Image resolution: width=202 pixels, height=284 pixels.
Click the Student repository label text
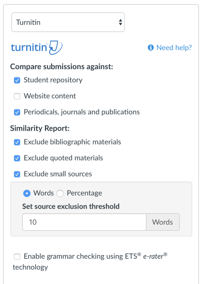[53, 80]
